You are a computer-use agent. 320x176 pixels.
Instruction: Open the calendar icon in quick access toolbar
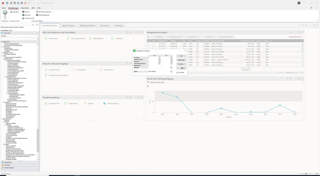pyautogui.click(x=15, y=3)
